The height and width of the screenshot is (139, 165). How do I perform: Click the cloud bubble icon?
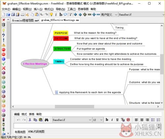click(x=65, y=15)
